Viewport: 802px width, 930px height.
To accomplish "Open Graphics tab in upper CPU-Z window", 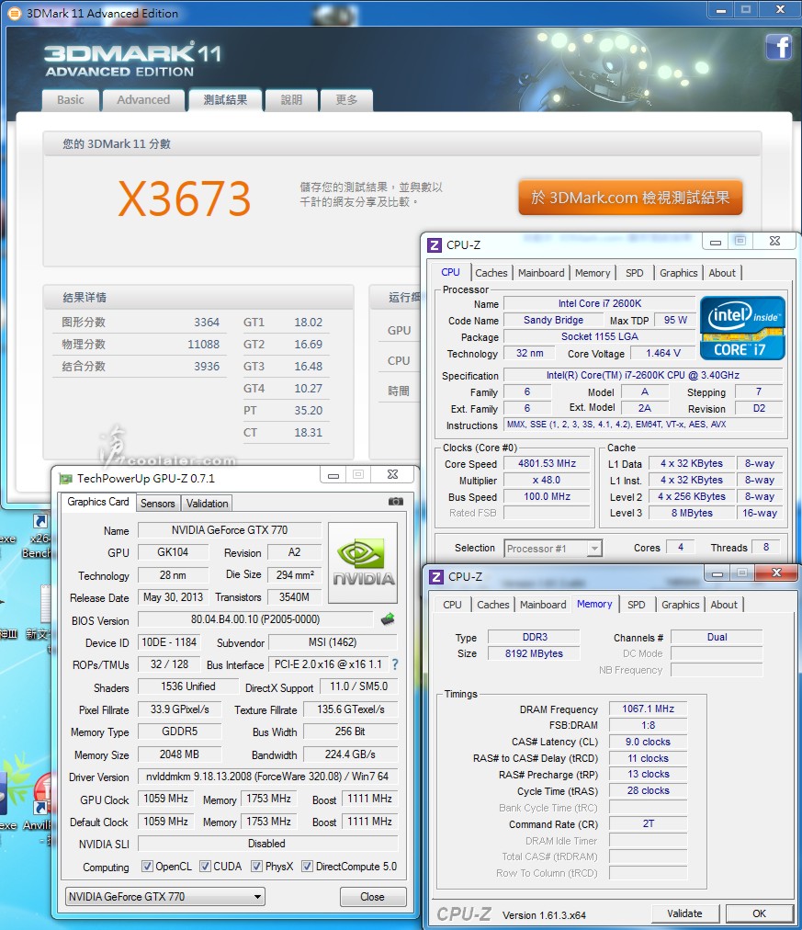I will coord(678,273).
